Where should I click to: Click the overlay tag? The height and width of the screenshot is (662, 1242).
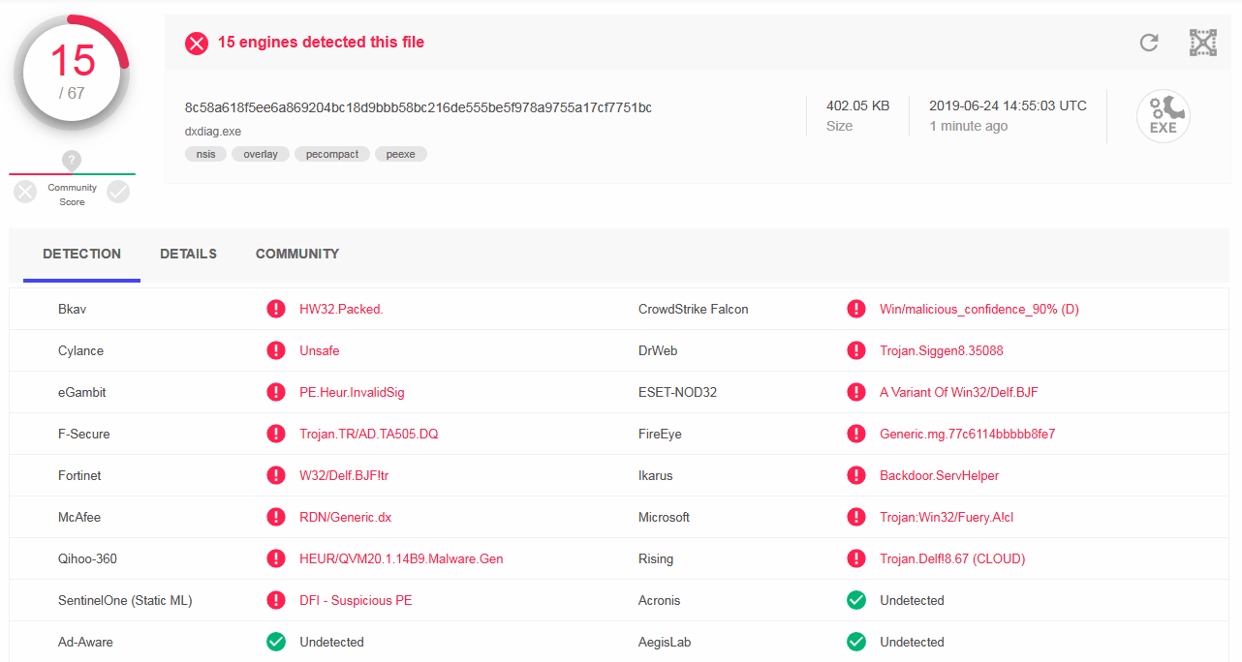[x=261, y=154]
